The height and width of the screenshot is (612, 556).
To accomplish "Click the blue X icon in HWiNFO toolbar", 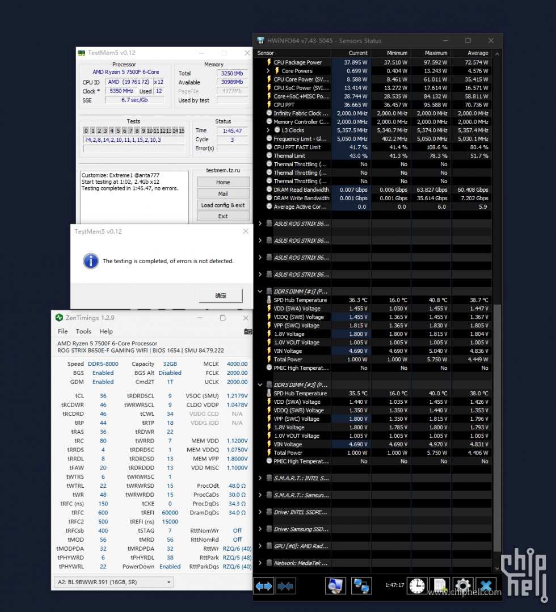I will [486, 586].
